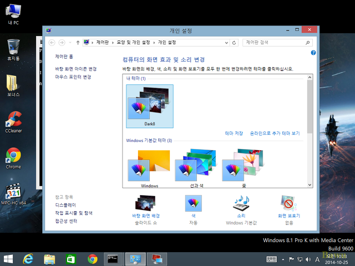Viewport: 355px width, 266px height.
Task: Click the 제어판 breadcrumb
Action: (102, 43)
